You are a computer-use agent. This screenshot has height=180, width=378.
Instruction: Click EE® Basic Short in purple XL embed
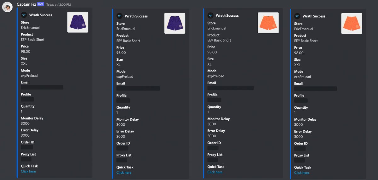click(x=128, y=41)
